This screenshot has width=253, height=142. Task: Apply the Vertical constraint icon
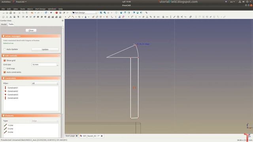pyautogui.click(x=136, y=17)
